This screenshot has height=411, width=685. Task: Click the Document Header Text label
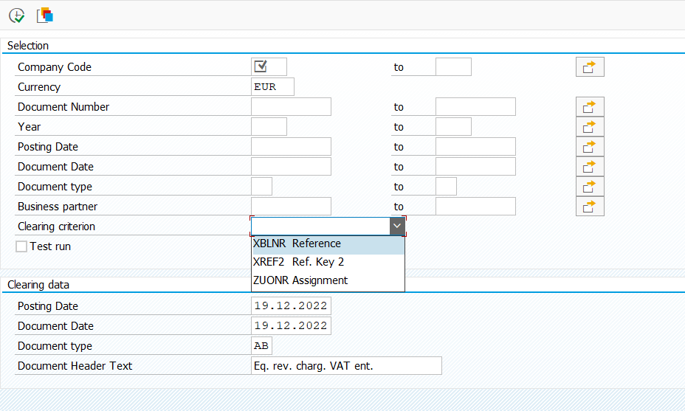coord(75,366)
